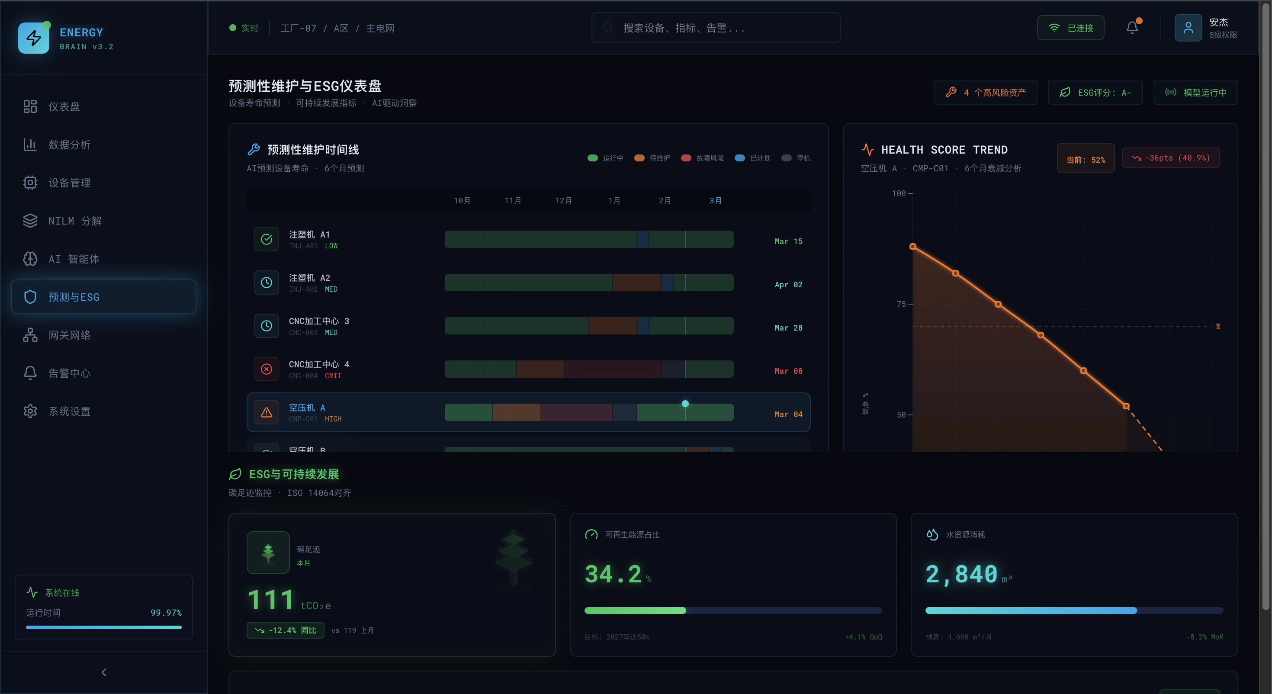This screenshot has width=1272, height=694.
Task: Click the renewable energy progress bar
Action: (733, 610)
